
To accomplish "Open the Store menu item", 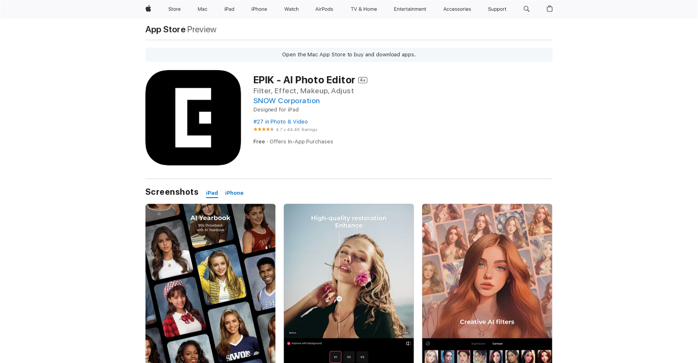I will point(174,9).
